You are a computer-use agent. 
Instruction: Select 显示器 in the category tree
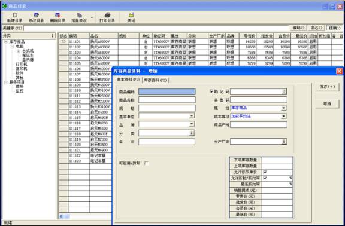click(x=28, y=60)
